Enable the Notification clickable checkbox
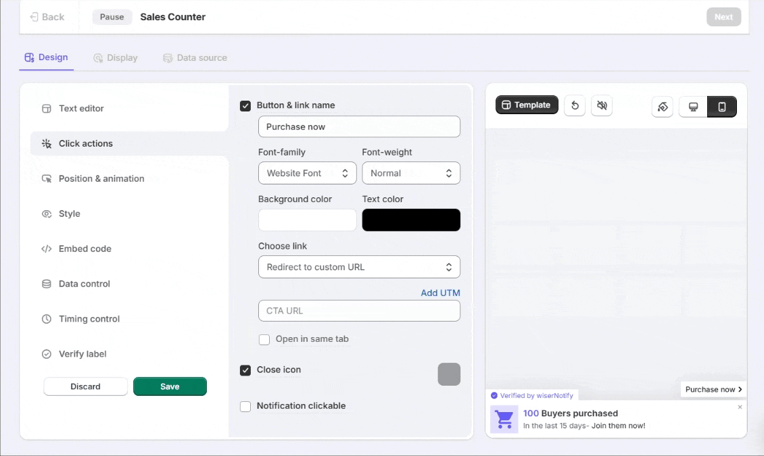764x456 pixels. pos(245,406)
